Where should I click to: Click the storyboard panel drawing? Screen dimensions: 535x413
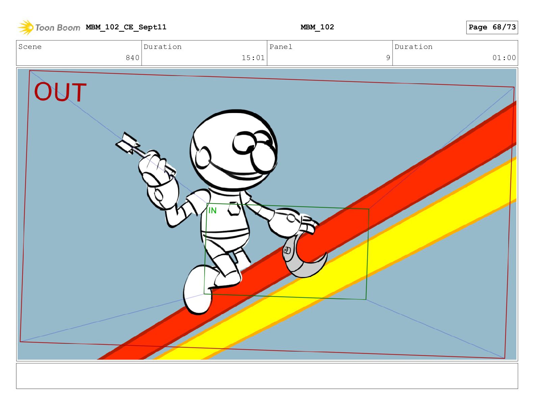pos(267,214)
